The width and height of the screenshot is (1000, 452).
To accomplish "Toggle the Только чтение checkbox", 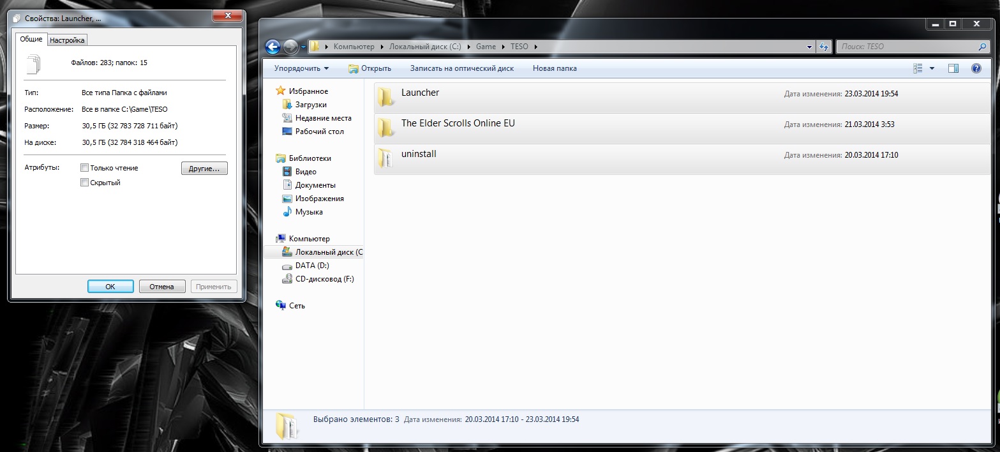I will click(84, 168).
